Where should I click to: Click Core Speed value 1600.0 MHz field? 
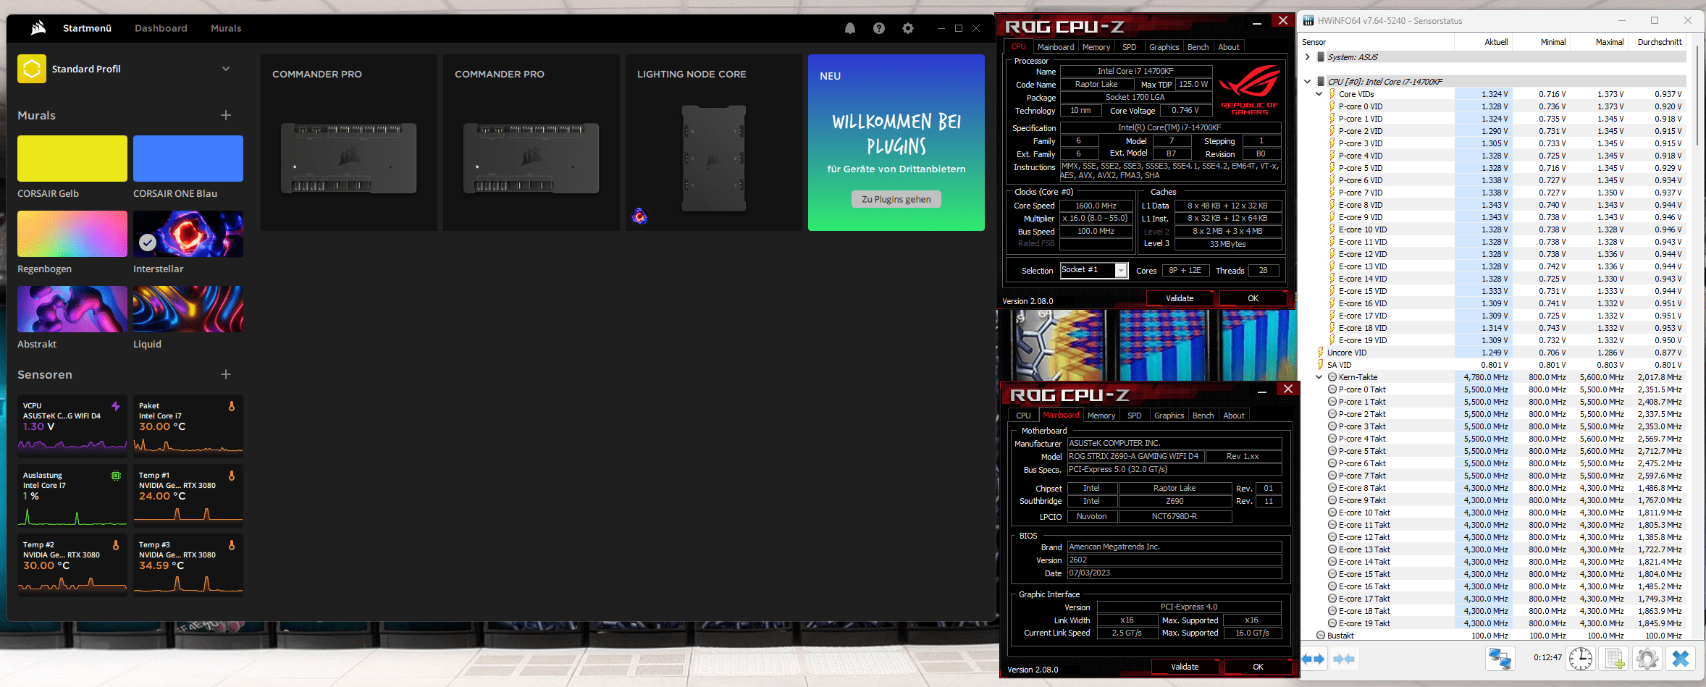pos(1096,206)
